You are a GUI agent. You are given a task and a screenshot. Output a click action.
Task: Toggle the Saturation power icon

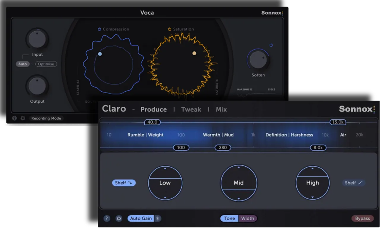[170, 29]
